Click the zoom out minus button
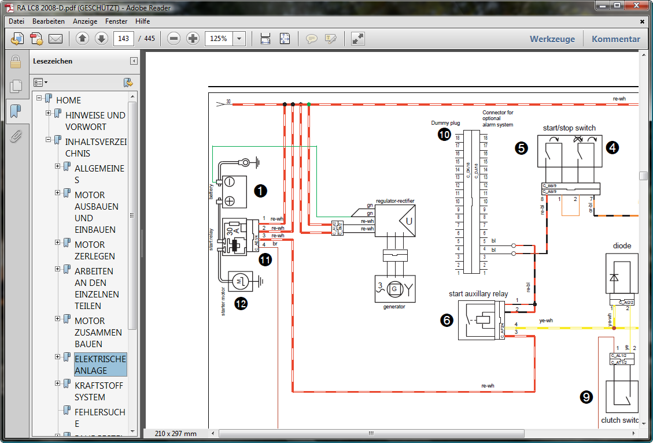 click(174, 39)
